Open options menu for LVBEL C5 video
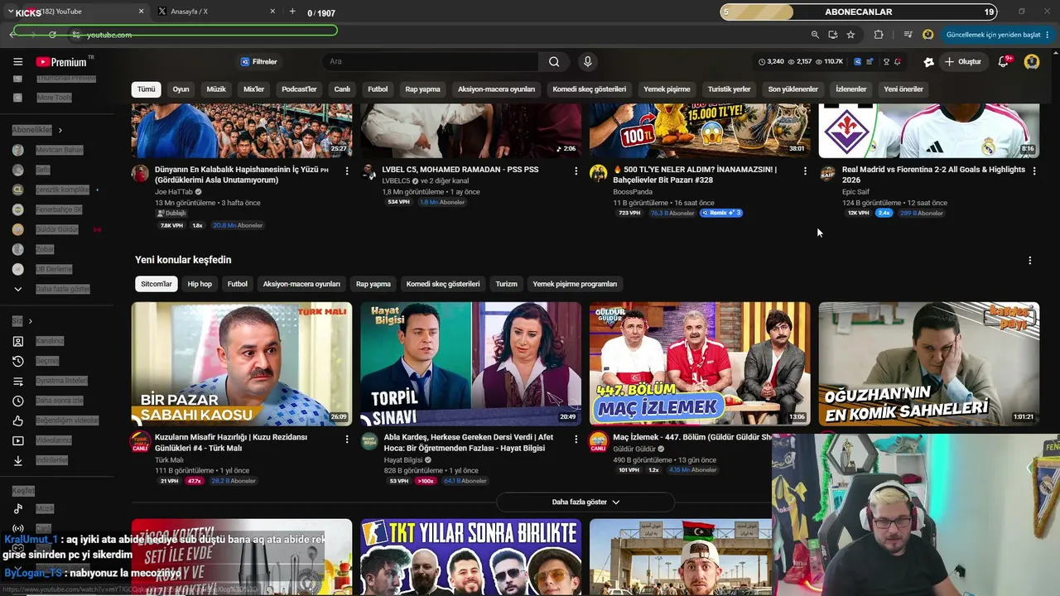 576,171
